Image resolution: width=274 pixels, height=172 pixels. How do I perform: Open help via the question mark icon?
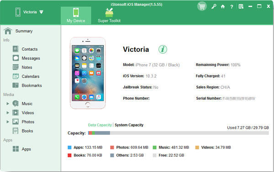[x=232, y=7]
